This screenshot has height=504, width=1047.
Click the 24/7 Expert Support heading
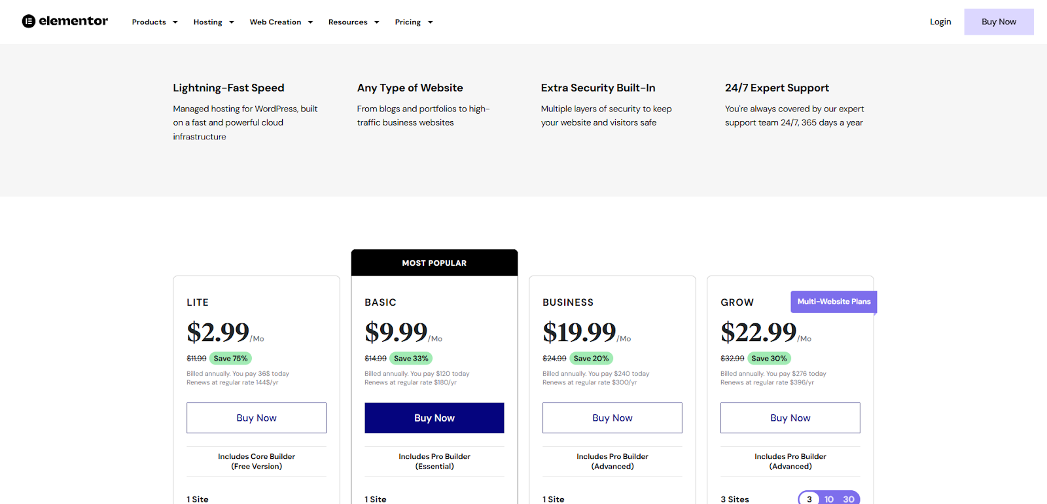[x=777, y=88]
